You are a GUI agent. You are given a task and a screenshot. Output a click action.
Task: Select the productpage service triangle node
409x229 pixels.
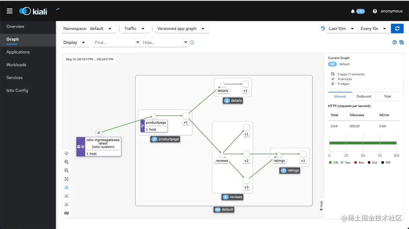(154, 116)
